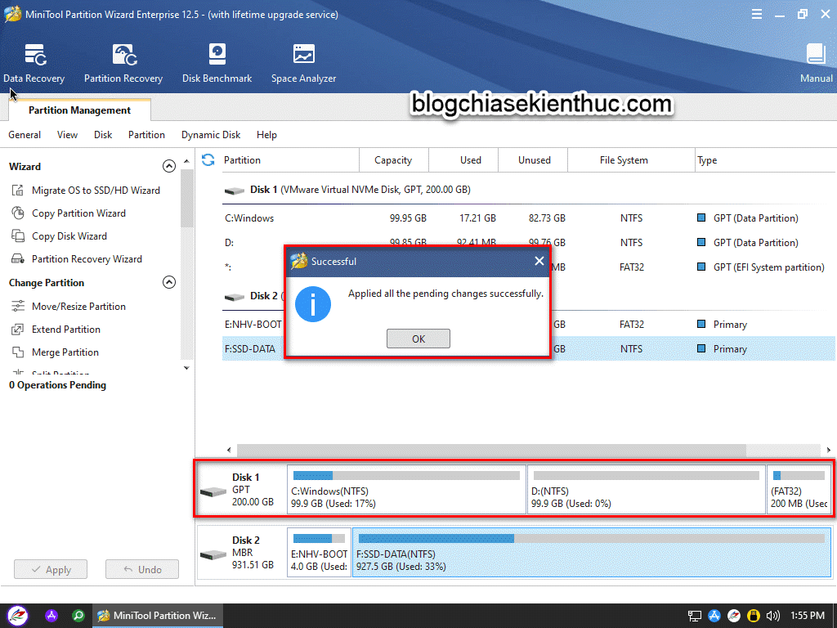Choose Merge Partition
The height and width of the screenshot is (628, 837).
(x=65, y=352)
